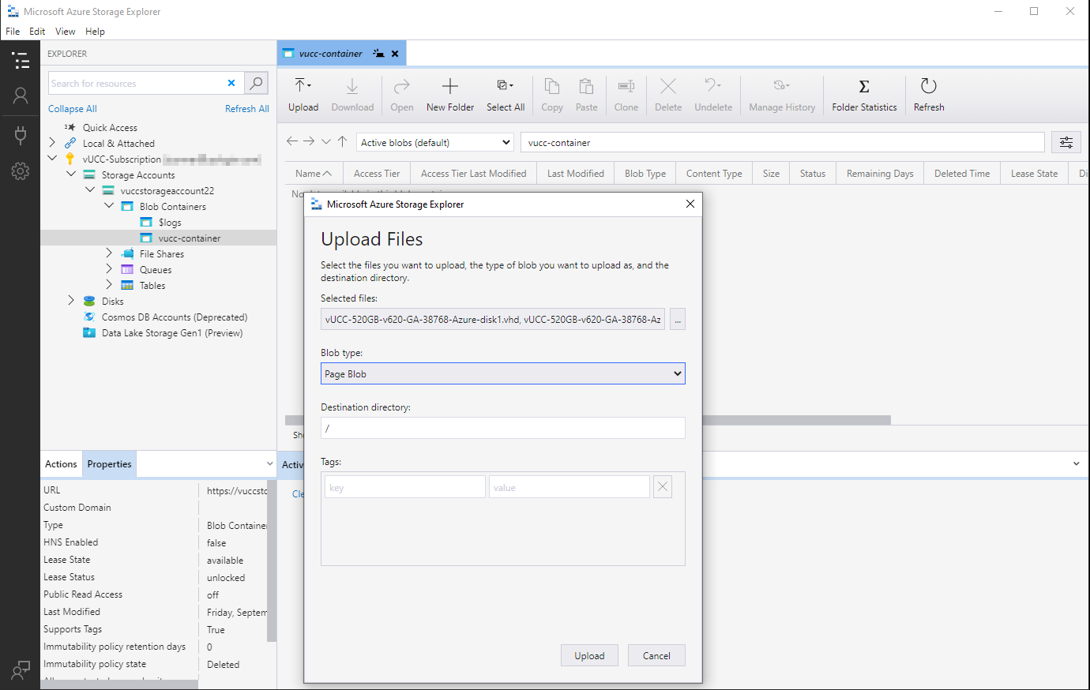The height and width of the screenshot is (690, 1090).
Task: Click the Collapse All link
Action: [x=73, y=109]
